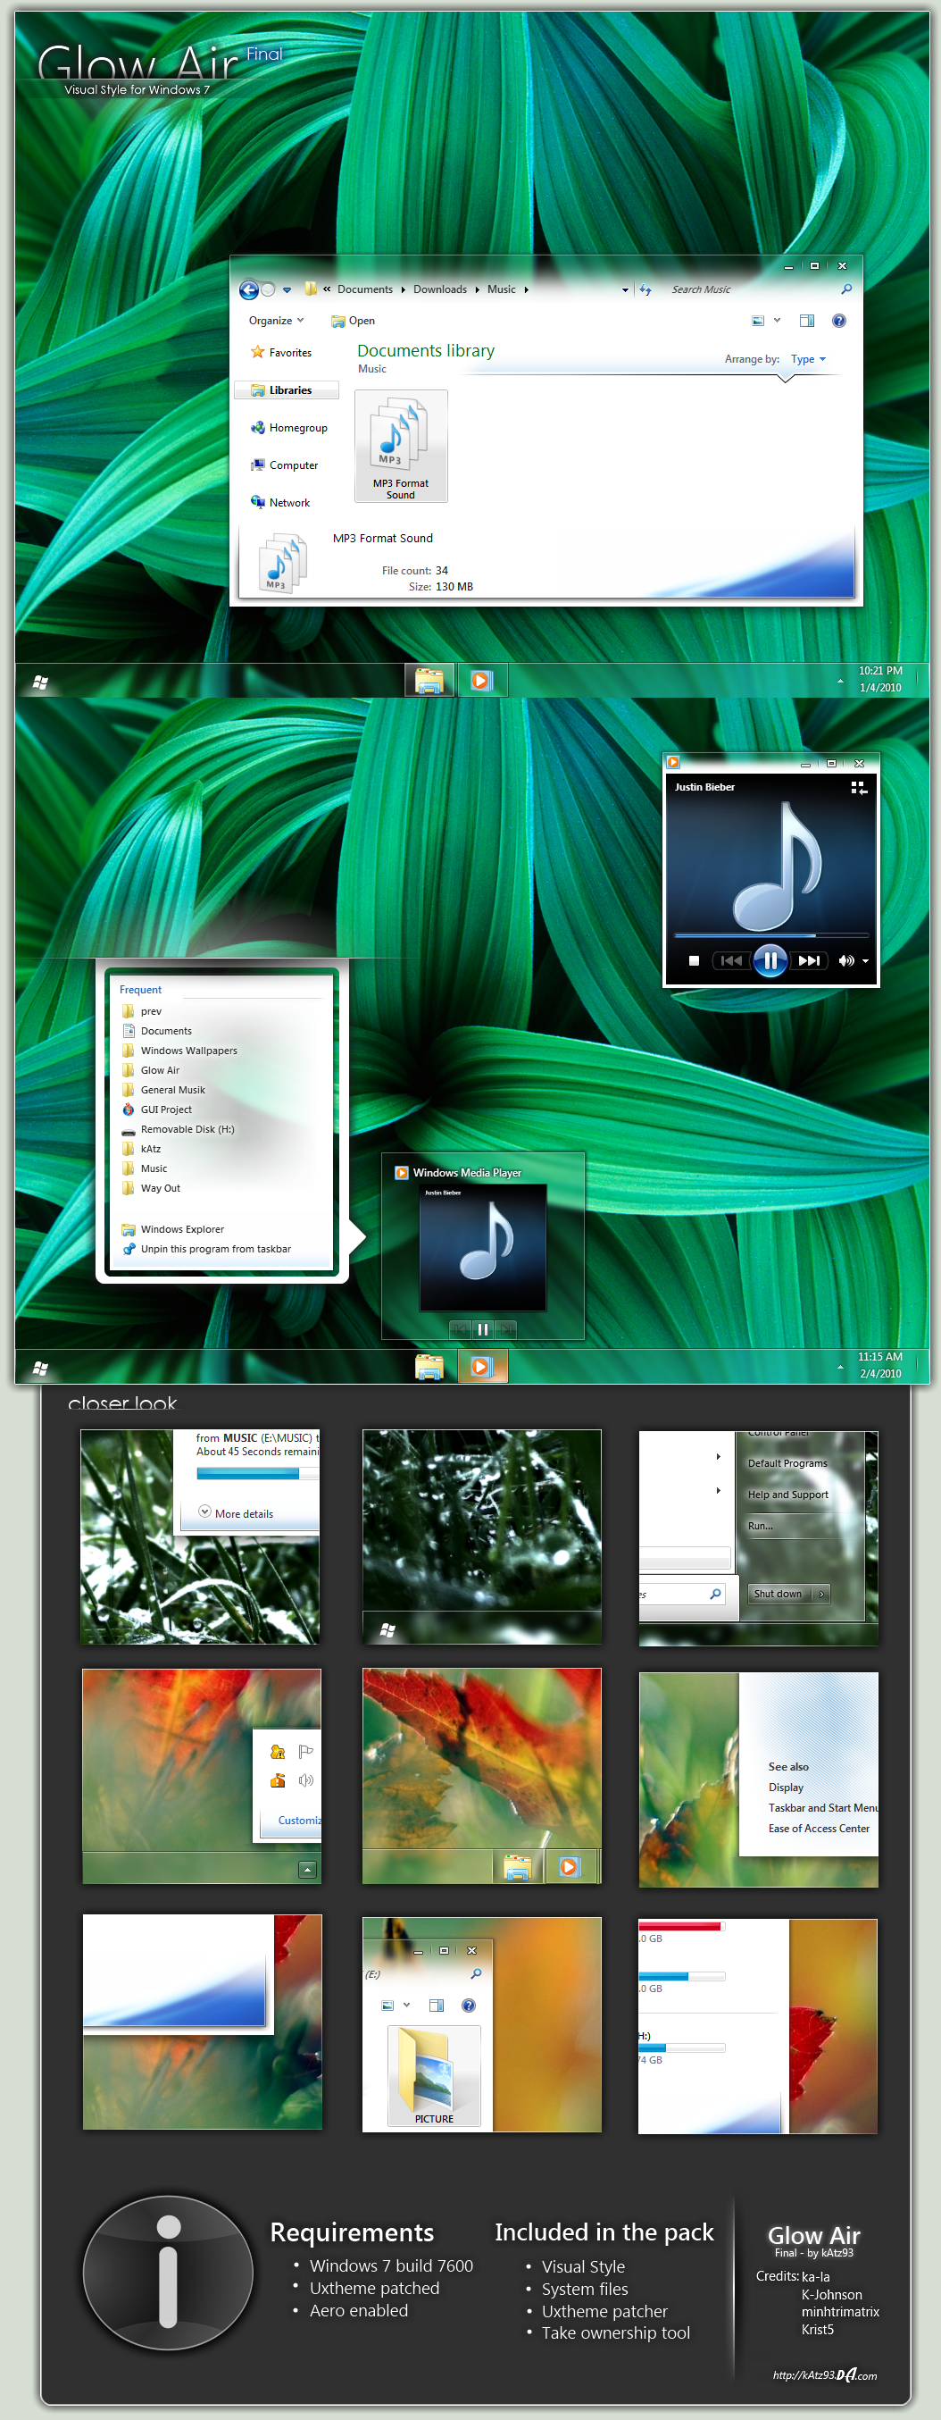Image resolution: width=941 pixels, height=2420 pixels.
Task: Select Network in the navigation pane
Action: pyautogui.click(x=279, y=503)
